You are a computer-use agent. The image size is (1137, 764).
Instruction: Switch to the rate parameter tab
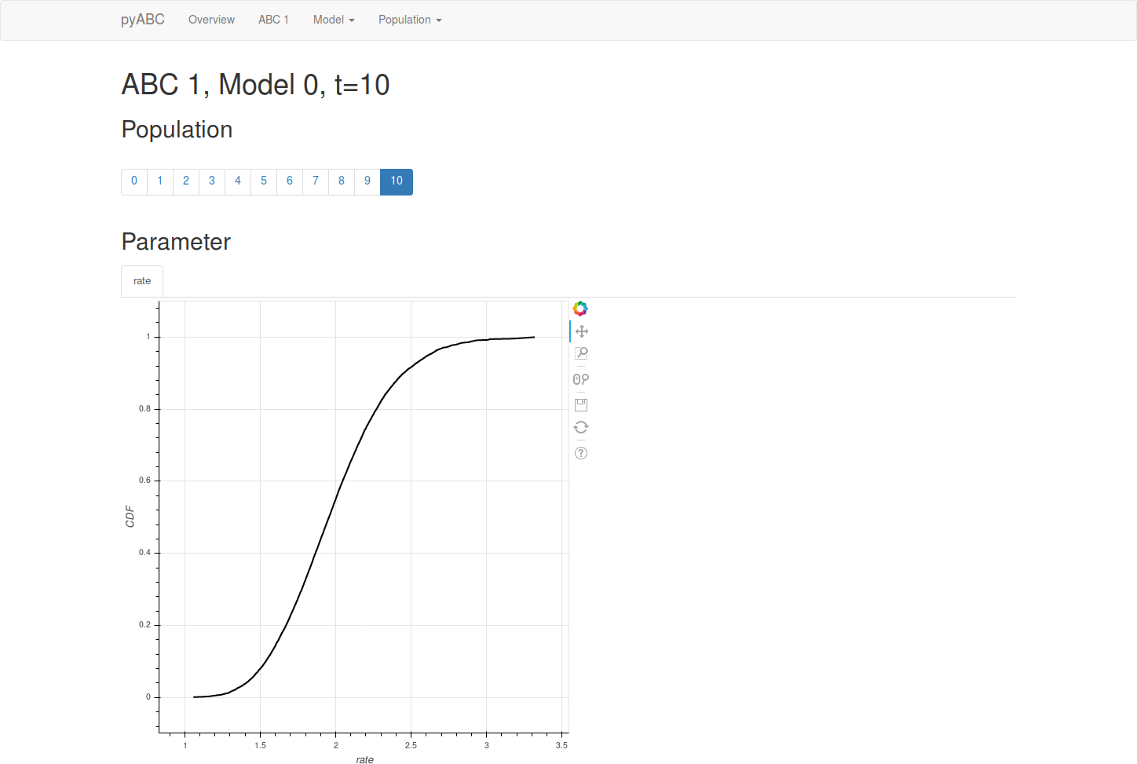point(142,281)
